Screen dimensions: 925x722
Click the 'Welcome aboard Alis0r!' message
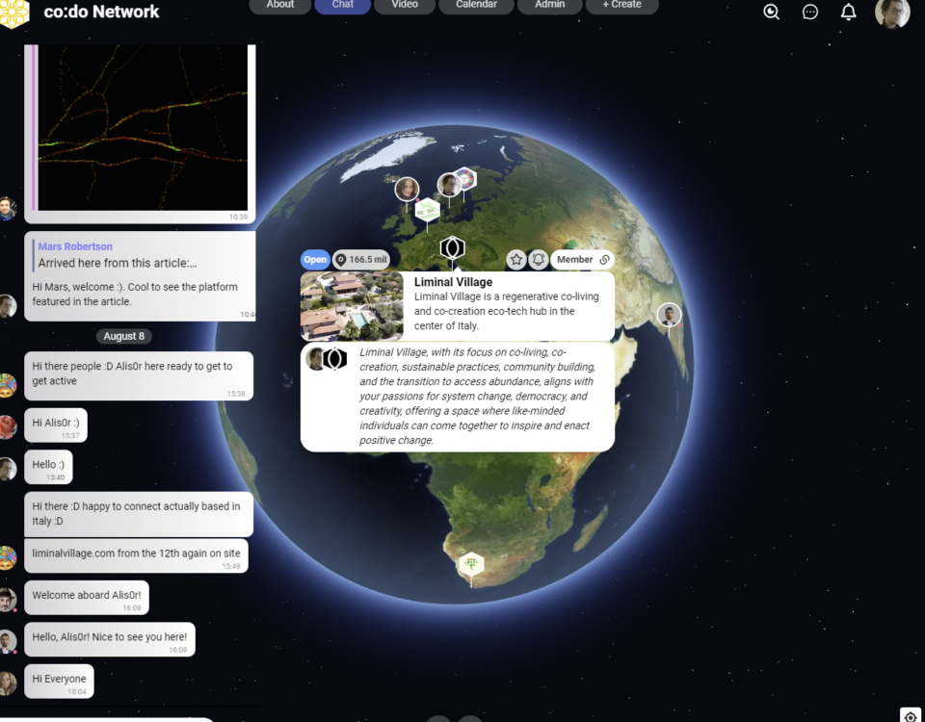pos(87,598)
